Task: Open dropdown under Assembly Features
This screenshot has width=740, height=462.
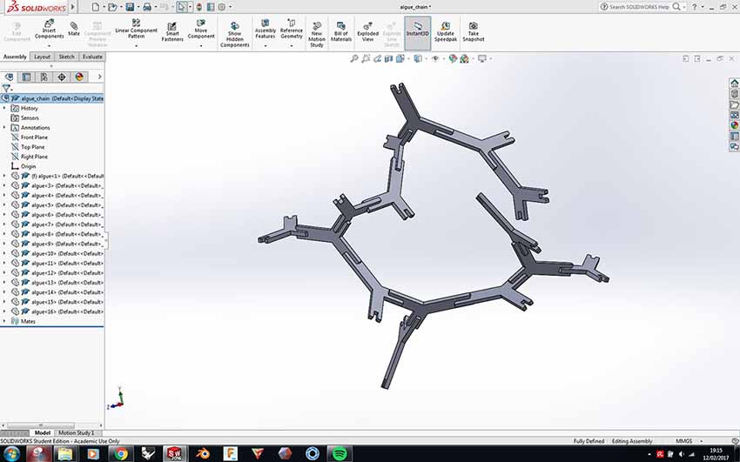Action: coord(266,46)
